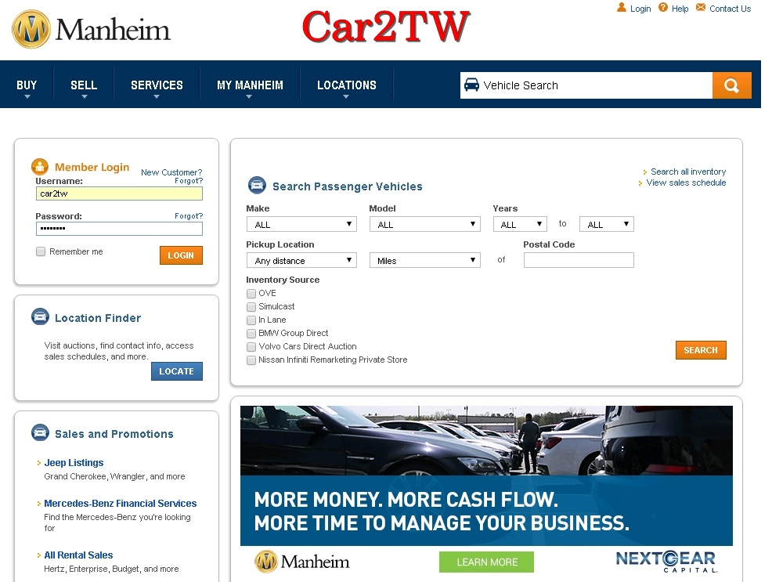
Task: Open the Pickup Location distance dropdown
Action: [301, 261]
